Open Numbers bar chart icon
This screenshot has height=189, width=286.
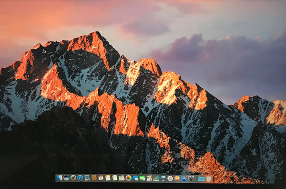(x=156, y=178)
